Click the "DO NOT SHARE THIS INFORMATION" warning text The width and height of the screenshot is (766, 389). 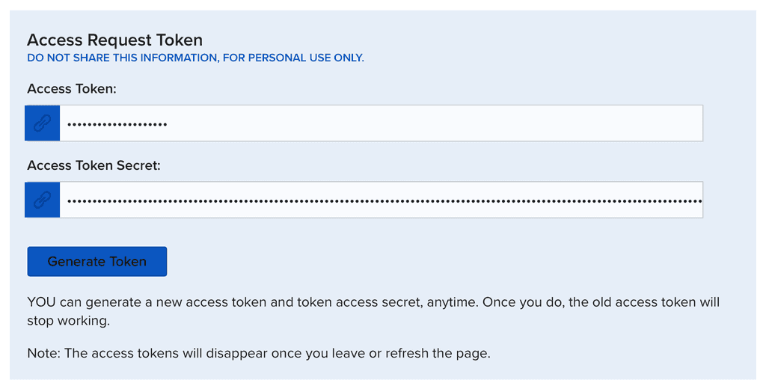click(123, 58)
